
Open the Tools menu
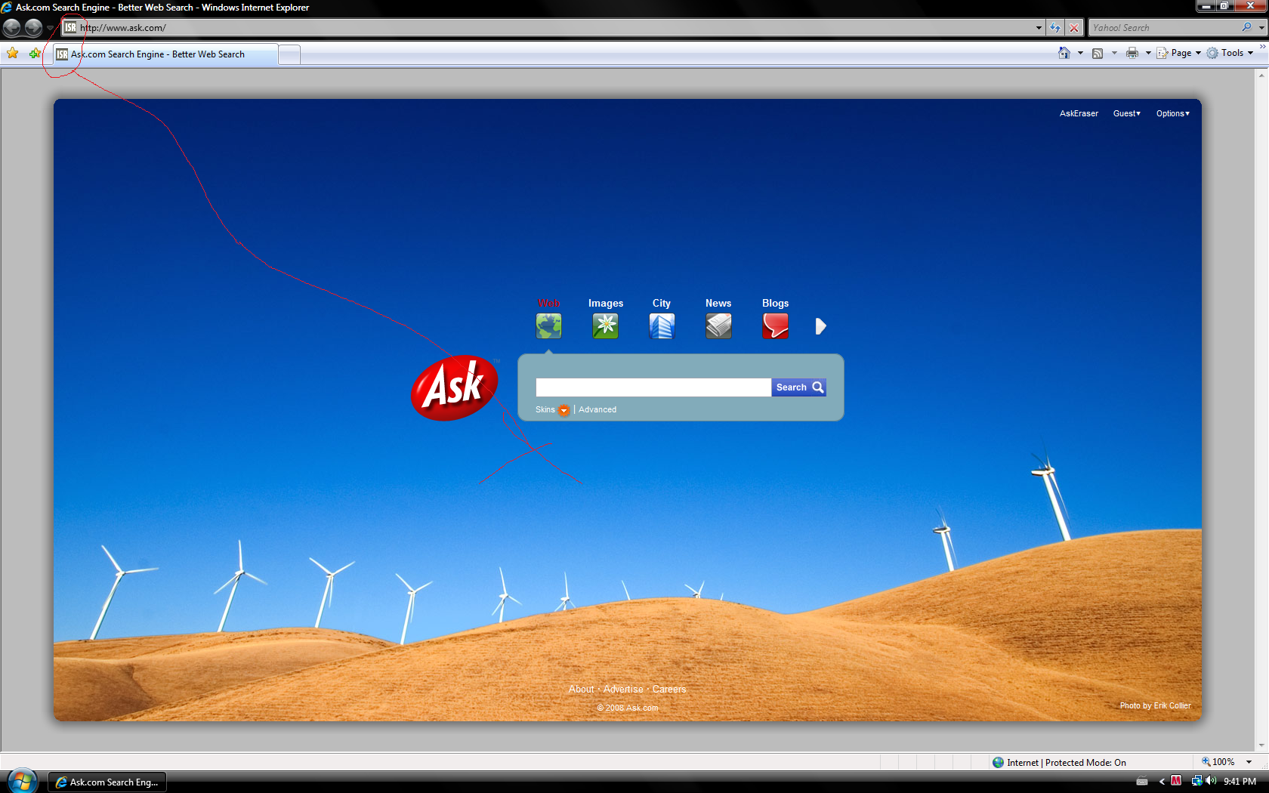1230,53
